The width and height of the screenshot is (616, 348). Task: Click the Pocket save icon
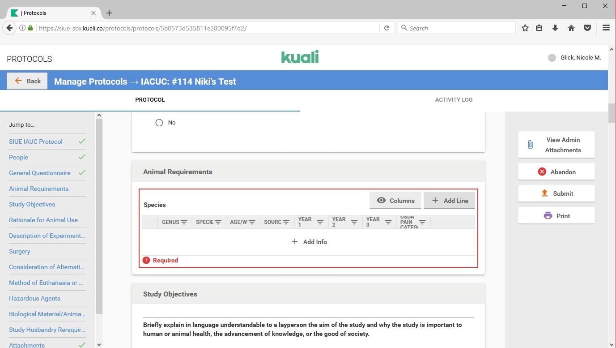tap(587, 28)
